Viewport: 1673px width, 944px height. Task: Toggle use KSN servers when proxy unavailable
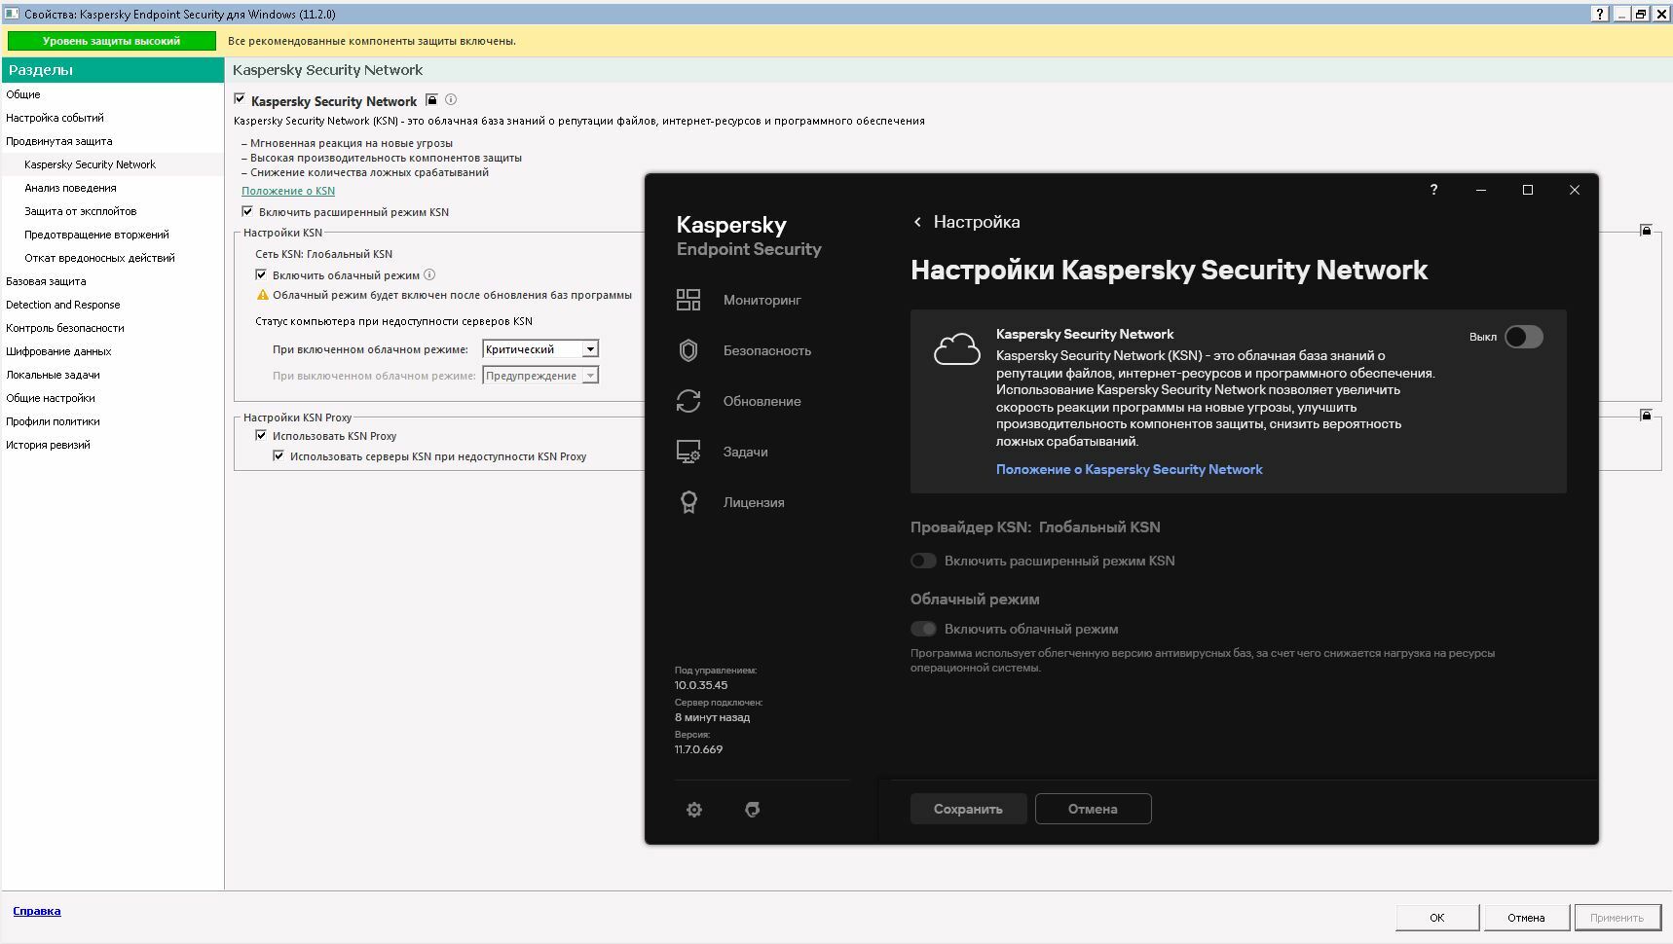[279, 455]
